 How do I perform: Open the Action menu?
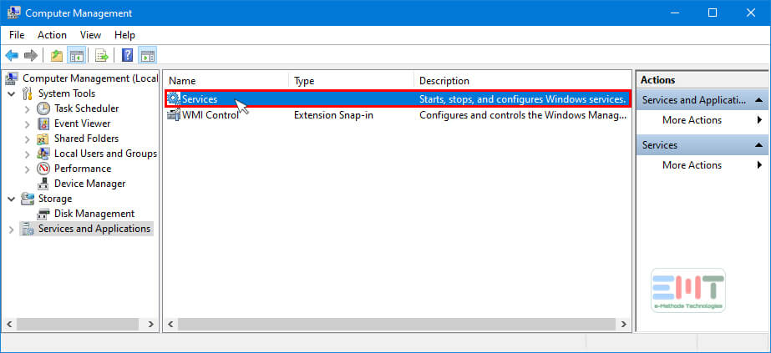[52, 35]
